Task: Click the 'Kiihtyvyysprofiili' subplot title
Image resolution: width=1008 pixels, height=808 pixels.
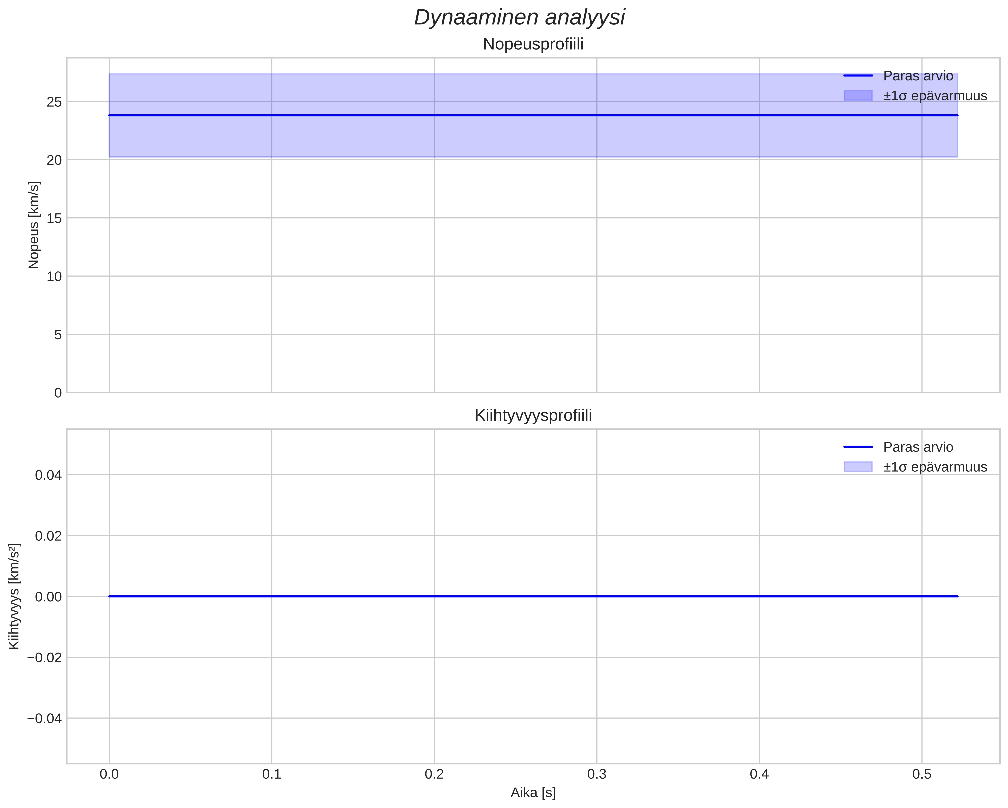Action: [x=533, y=415]
